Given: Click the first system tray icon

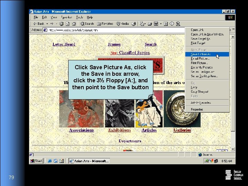Looking at the screenshot, I should pos(206,161).
